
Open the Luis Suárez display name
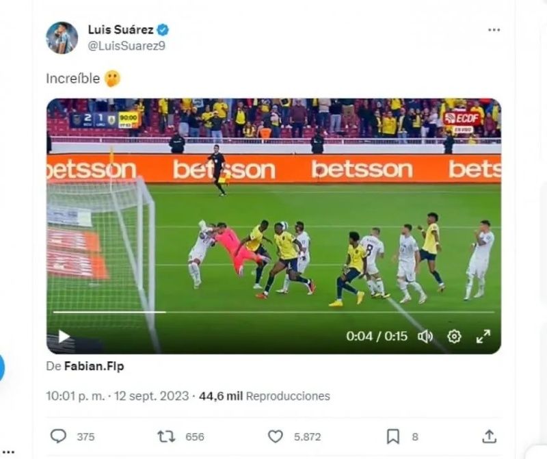point(121,30)
